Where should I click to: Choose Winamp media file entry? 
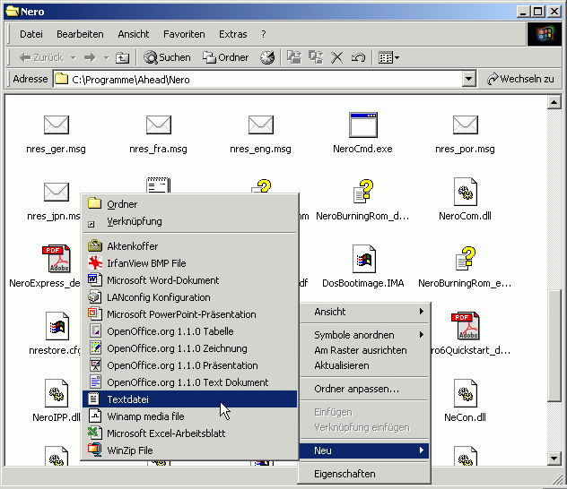tap(190, 416)
